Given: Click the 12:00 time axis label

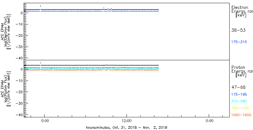Looking at the screenshot, I should (127, 121).
